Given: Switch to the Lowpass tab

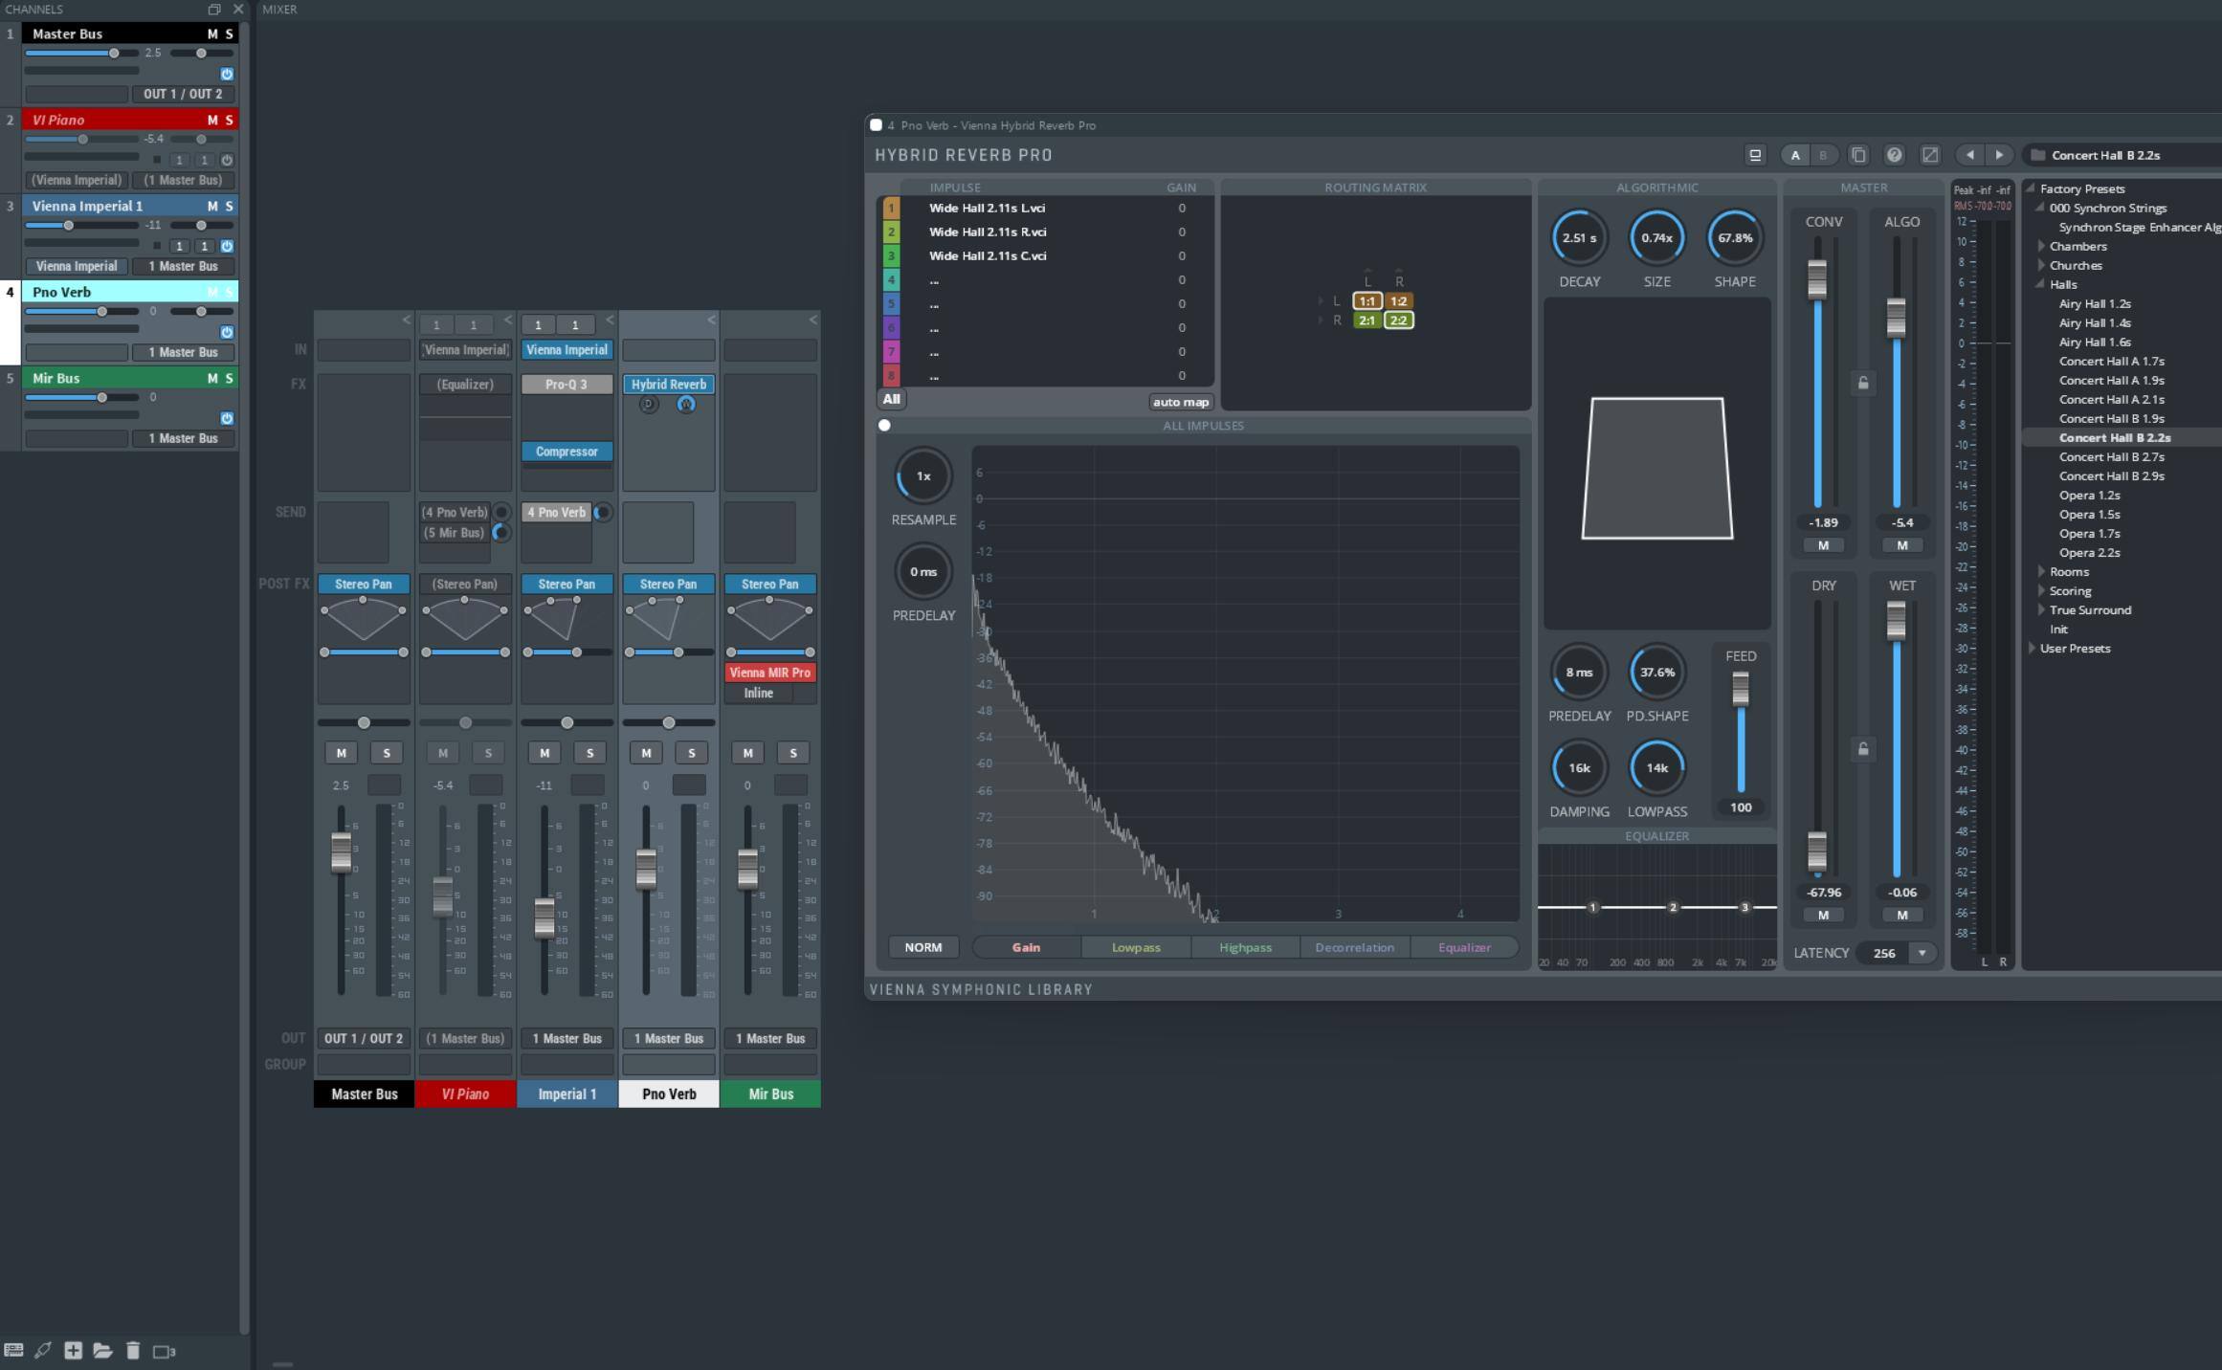Looking at the screenshot, I should [x=1136, y=947].
